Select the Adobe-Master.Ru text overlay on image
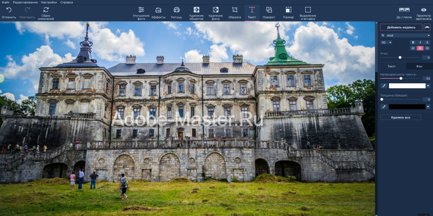Viewport: 433px width, 216px height. click(x=187, y=119)
